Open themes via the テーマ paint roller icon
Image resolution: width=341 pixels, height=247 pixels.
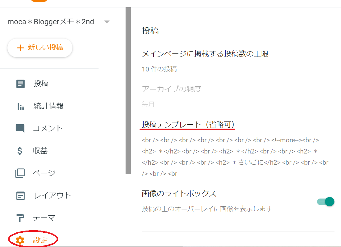pyautogui.click(x=20, y=218)
